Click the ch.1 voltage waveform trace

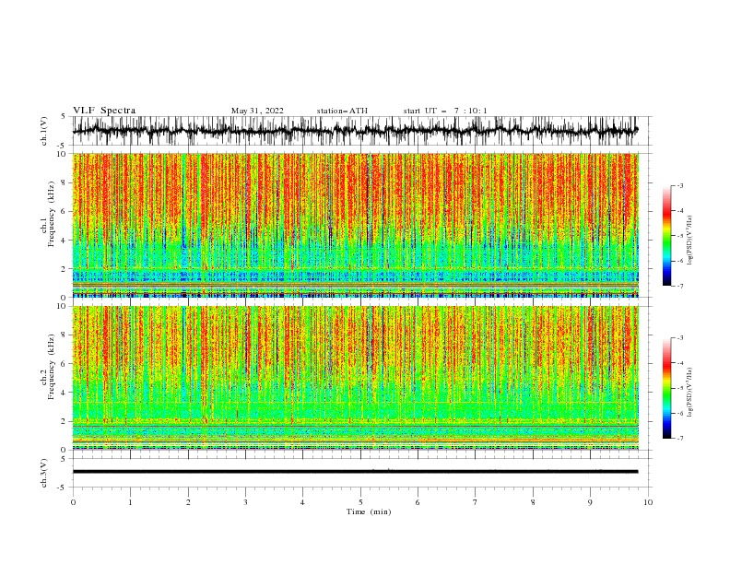(355, 131)
